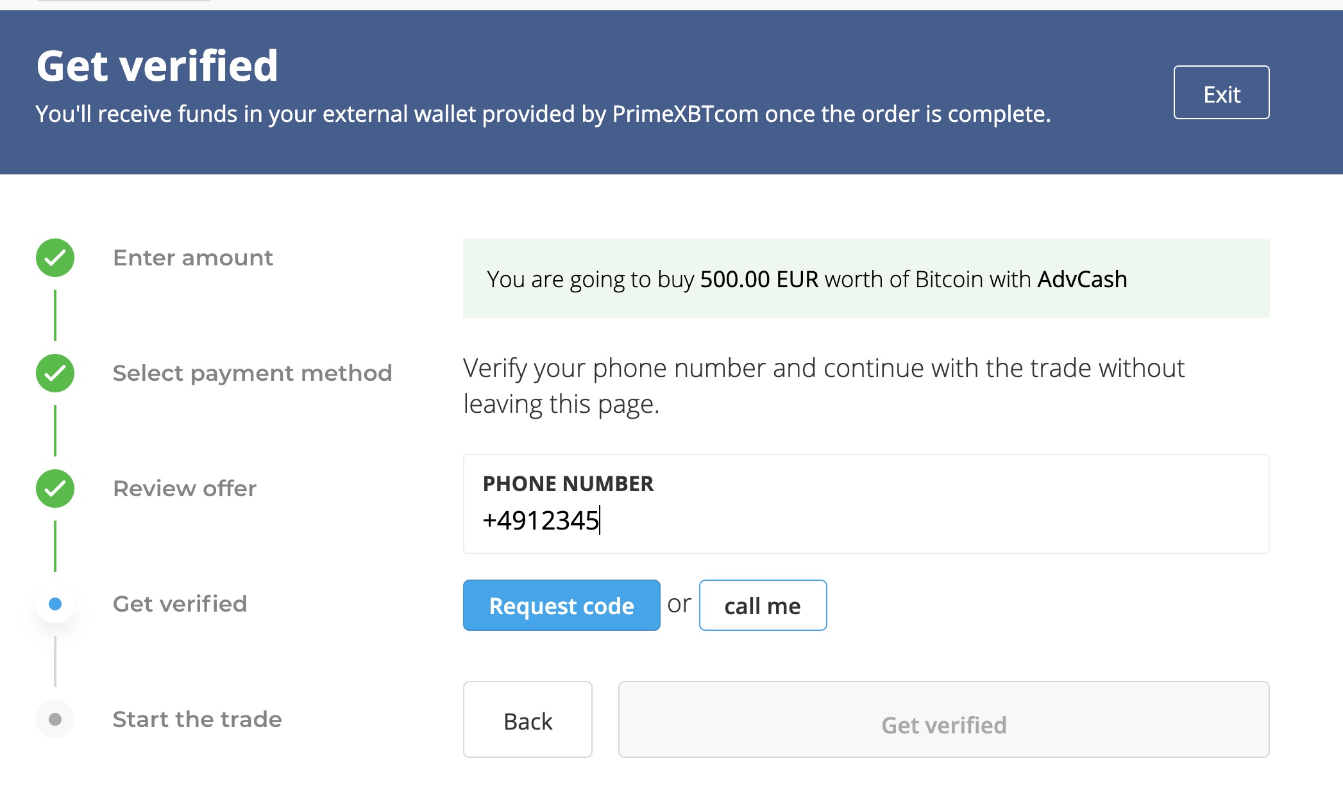Viewport: 1343px width, 795px height.
Task: Go Back to the previous step
Action: pos(527,719)
